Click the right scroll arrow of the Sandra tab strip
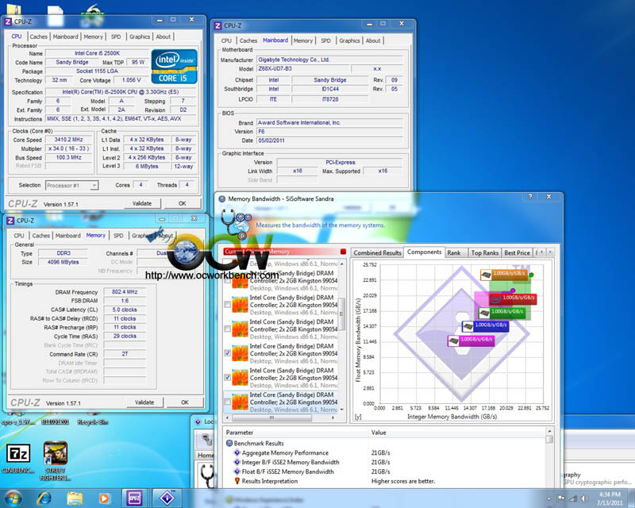The height and width of the screenshot is (508, 635). [550, 252]
